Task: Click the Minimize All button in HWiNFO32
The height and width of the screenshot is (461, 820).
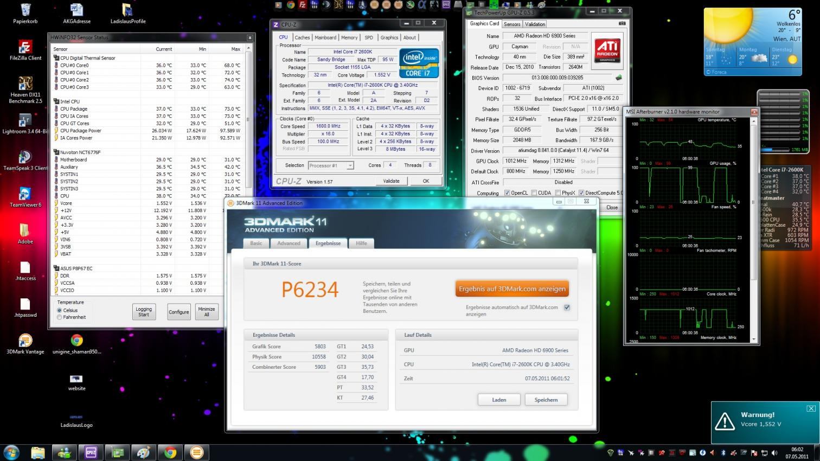Action: point(207,312)
